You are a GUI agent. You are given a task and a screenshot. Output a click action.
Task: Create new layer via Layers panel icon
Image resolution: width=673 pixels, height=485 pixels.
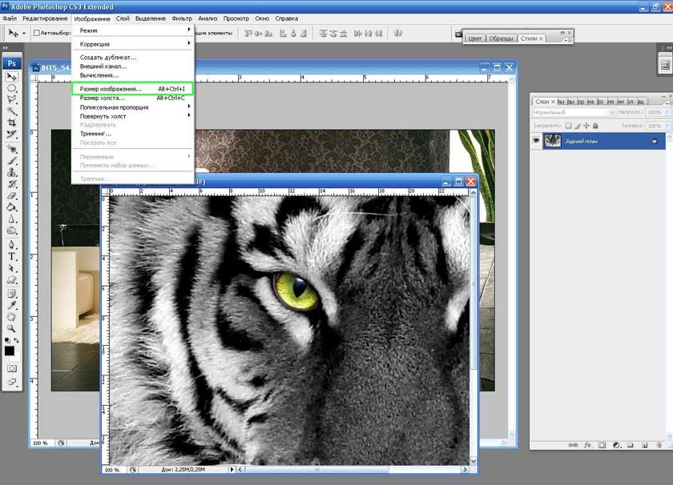tap(643, 444)
